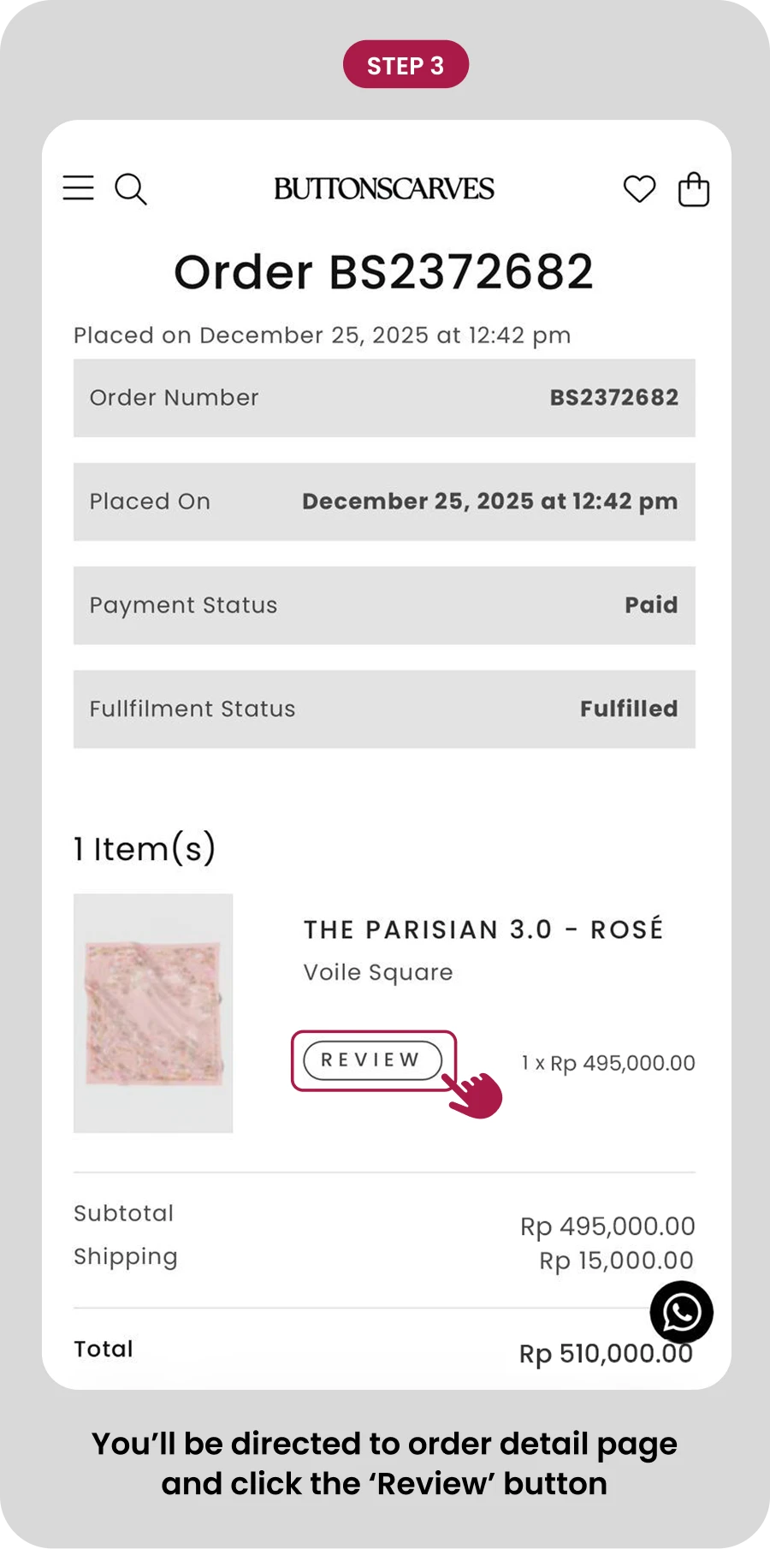The height and width of the screenshot is (1549, 770).
Task: Select the Placed On row
Action: click(x=384, y=501)
